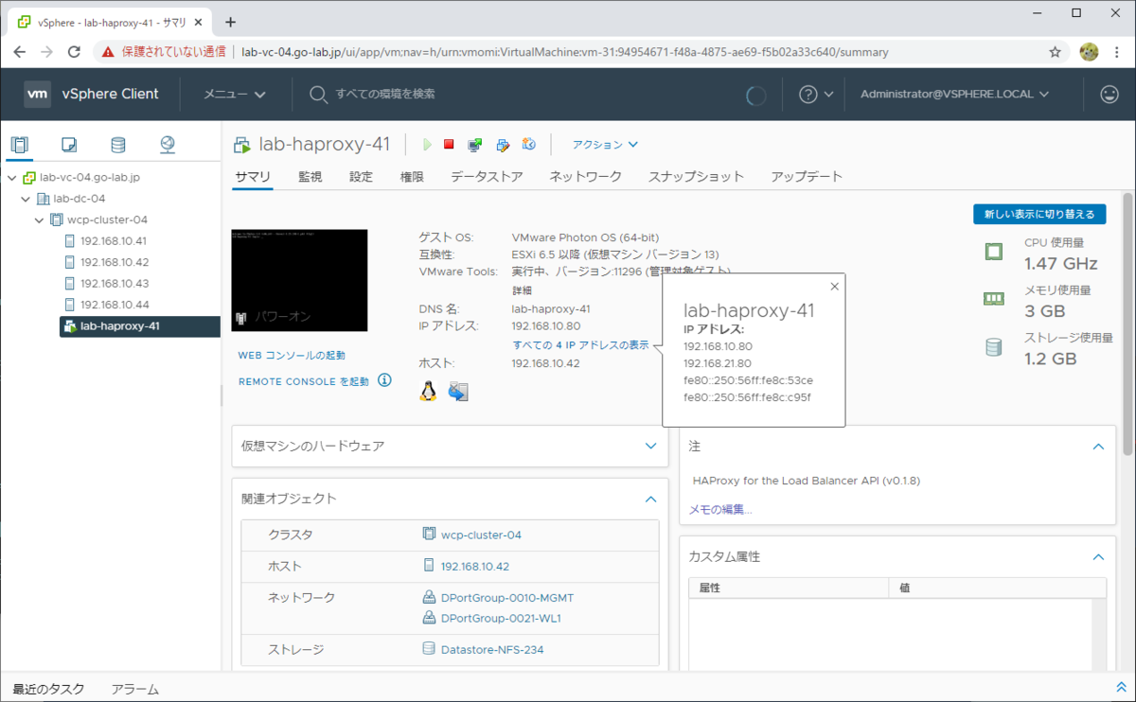Close the IP address popup
Screen dimensions: 1136x702
[x=834, y=286]
